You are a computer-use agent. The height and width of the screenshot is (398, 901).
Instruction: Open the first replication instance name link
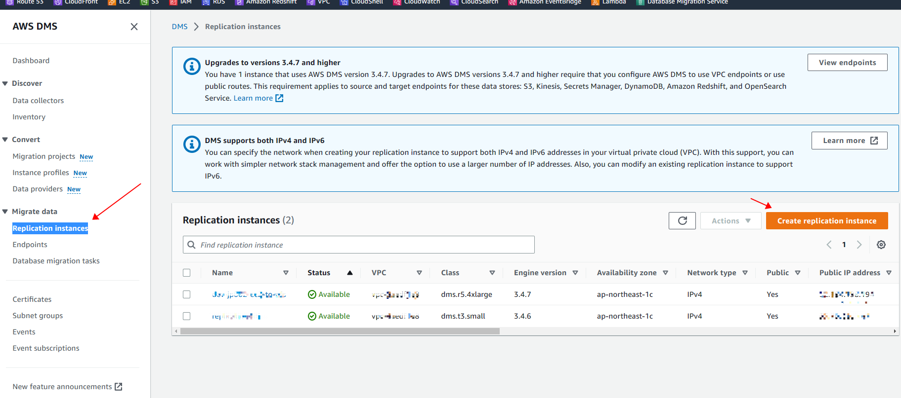(249, 294)
